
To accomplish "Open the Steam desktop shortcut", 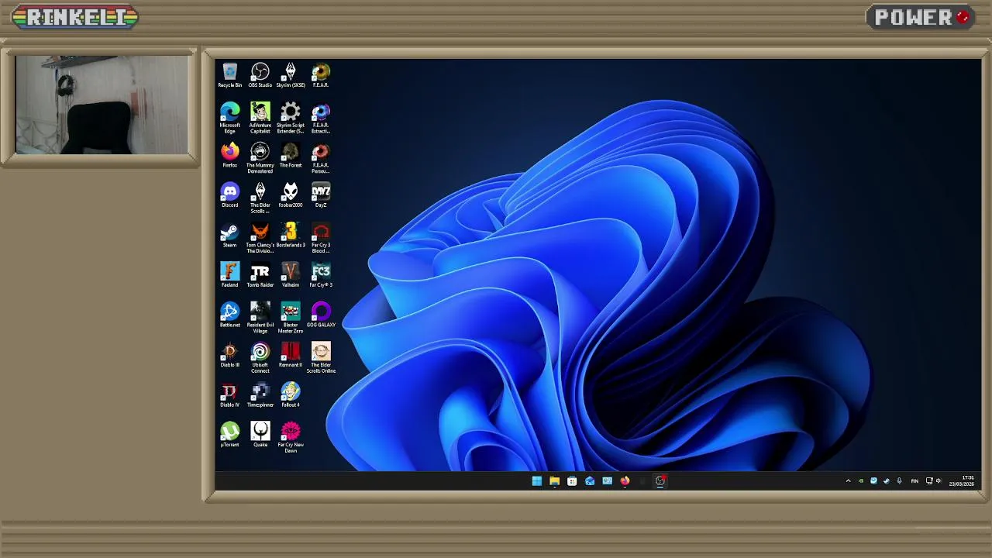I will click(x=229, y=236).
